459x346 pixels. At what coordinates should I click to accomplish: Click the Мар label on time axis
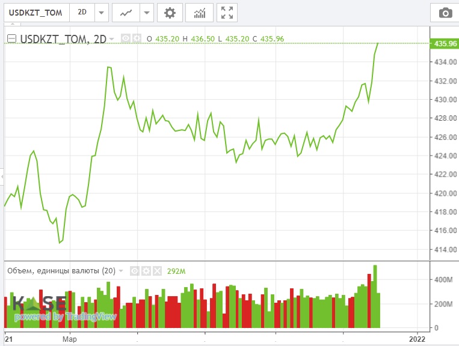[70, 339]
